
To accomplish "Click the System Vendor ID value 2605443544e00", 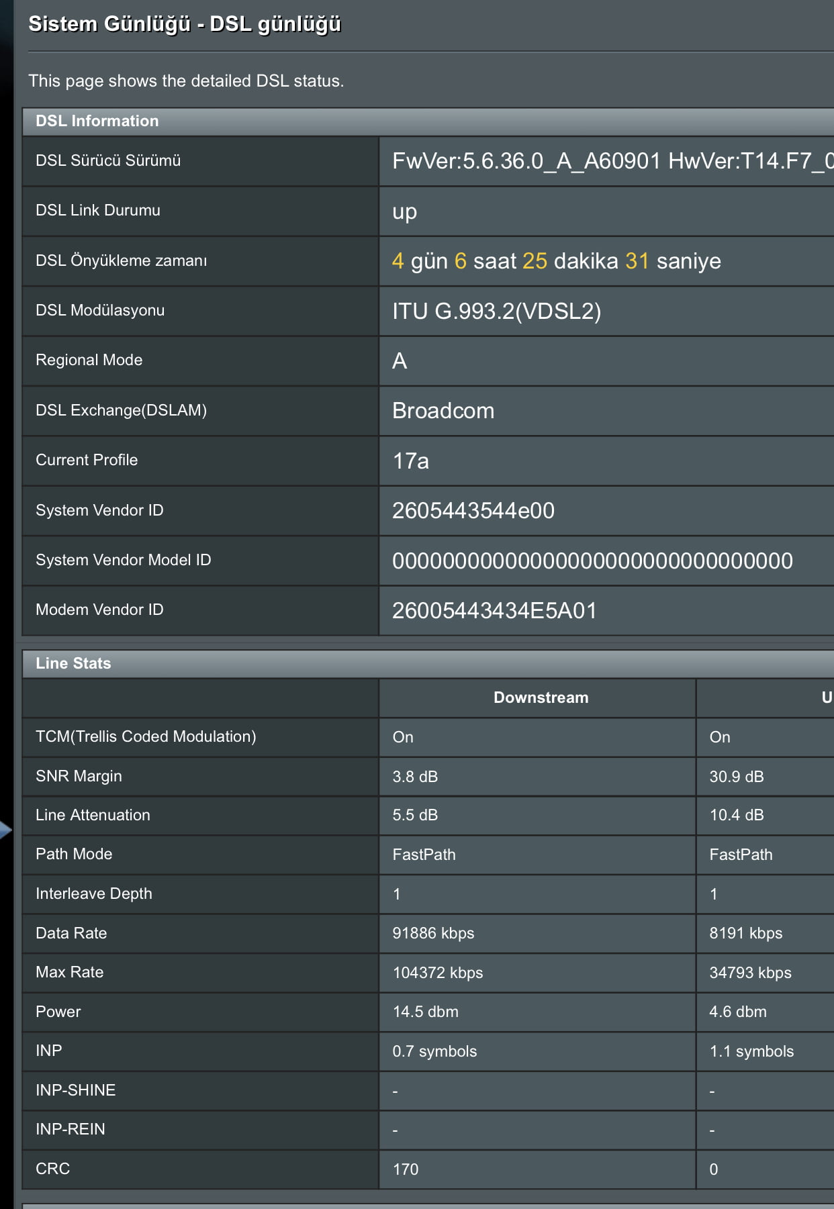I will pyautogui.click(x=473, y=511).
